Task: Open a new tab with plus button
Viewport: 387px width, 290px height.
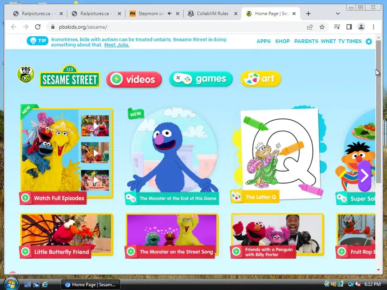Action: tap(308, 14)
